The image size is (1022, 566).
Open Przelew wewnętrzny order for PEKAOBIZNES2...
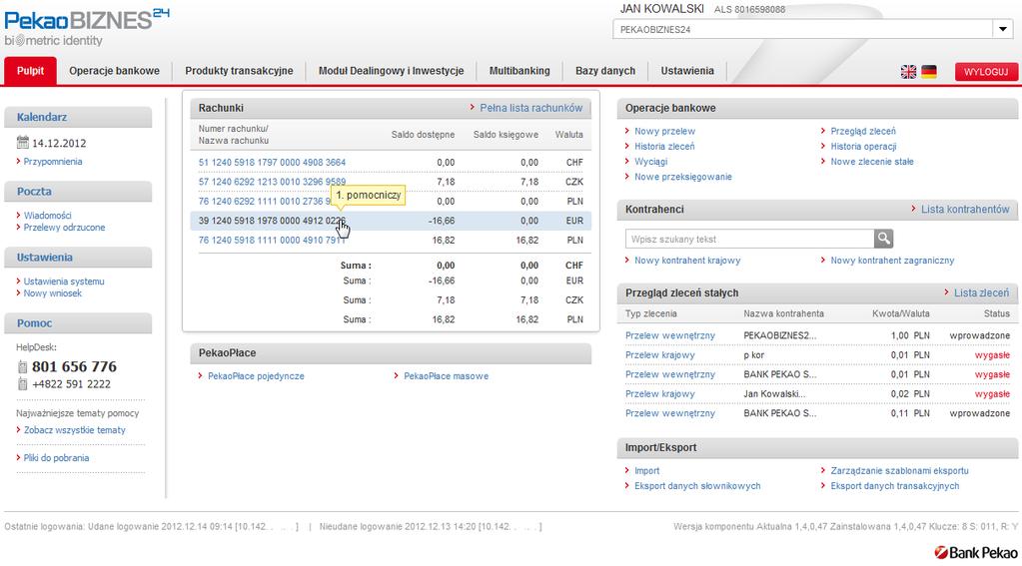670,335
